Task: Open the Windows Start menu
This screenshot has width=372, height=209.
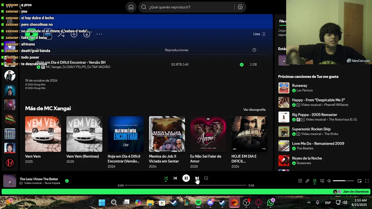Action: click(102, 203)
